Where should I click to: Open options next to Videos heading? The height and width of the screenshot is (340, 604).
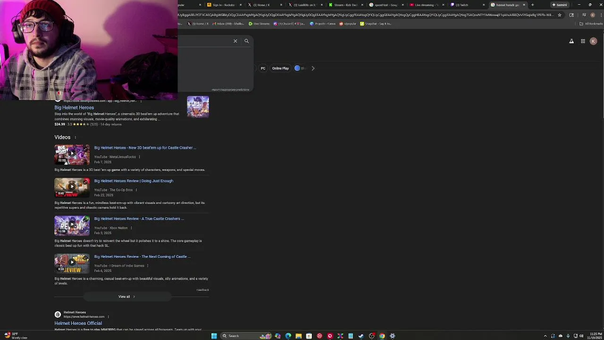pyautogui.click(x=75, y=137)
